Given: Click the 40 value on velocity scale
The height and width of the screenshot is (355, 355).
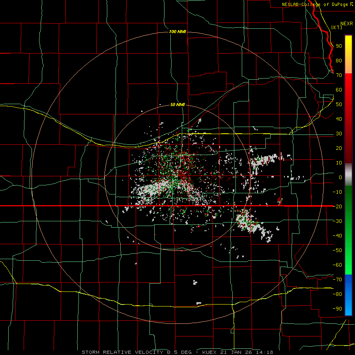Looking at the screenshot, I should coord(339,119).
